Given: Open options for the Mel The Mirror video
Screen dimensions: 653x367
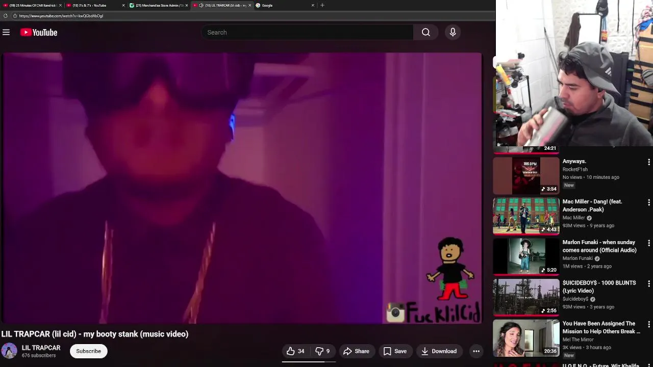Looking at the screenshot, I should coord(648,324).
